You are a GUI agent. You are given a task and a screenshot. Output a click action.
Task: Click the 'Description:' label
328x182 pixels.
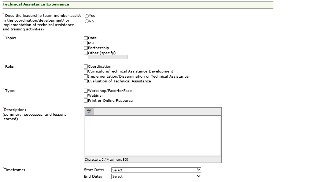(15, 110)
